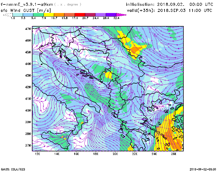
Task: Click legend value 5.4
Action: tap(33, 18)
